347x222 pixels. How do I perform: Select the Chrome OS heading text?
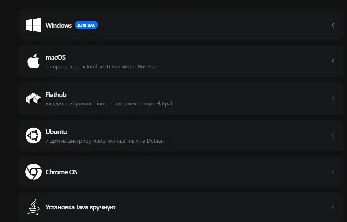tap(62, 172)
